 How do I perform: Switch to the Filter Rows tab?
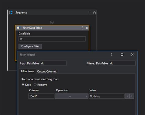click(28, 71)
